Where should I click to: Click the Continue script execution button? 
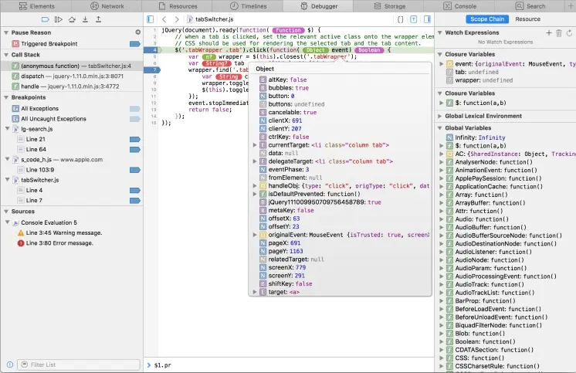pyautogui.click(x=59, y=19)
